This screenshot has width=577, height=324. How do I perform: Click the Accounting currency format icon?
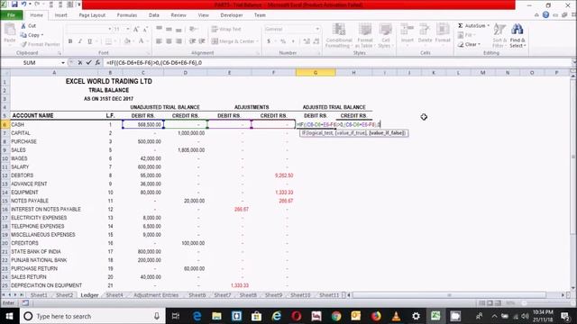(269, 41)
